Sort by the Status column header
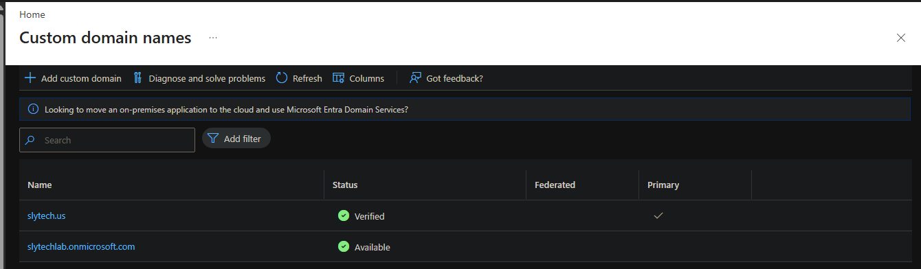The image size is (921, 269). pyautogui.click(x=345, y=185)
